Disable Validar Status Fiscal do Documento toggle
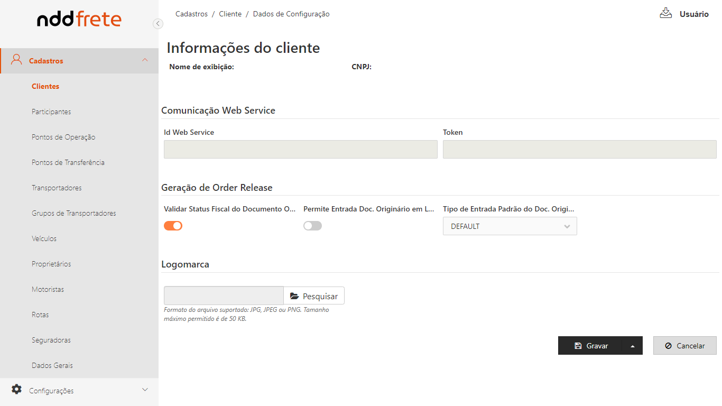This screenshot has height=406, width=722. click(173, 226)
